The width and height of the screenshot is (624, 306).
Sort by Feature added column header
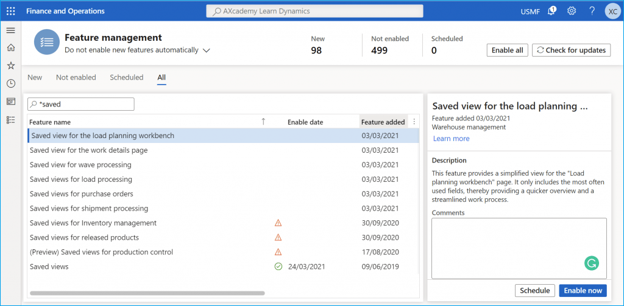coord(383,122)
